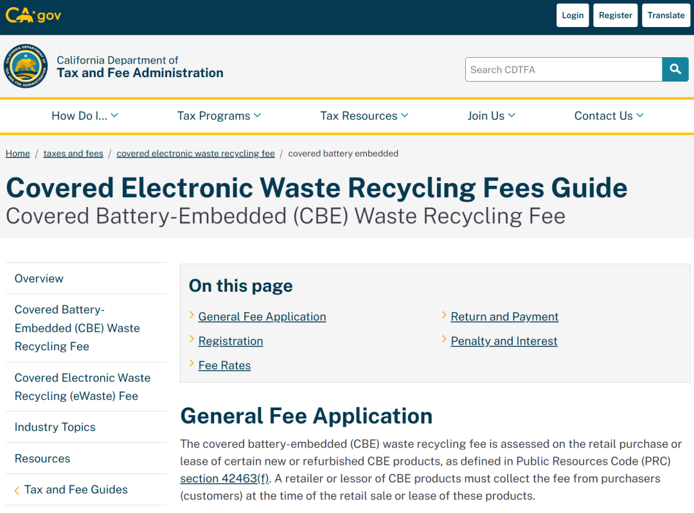
Task: Click the back chevron beside Tax and Fee Guides
Action: 17,491
